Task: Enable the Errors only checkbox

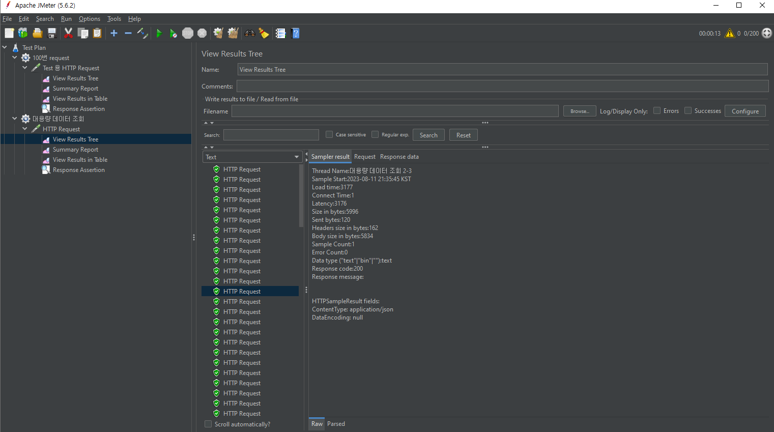Action: point(657,110)
